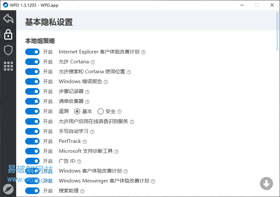Image resolution: width=280 pixels, height=197 pixels.
Task: Click the scroll-down arrow circle button
Action: [x=266, y=183]
